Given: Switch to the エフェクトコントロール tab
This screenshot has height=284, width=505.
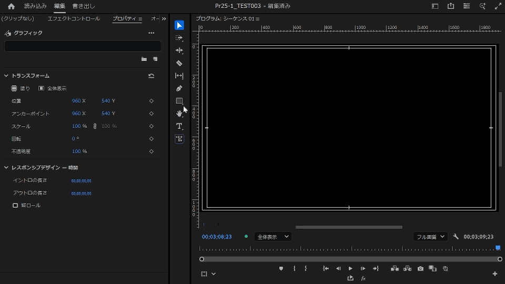Looking at the screenshot, I should 74,19.
